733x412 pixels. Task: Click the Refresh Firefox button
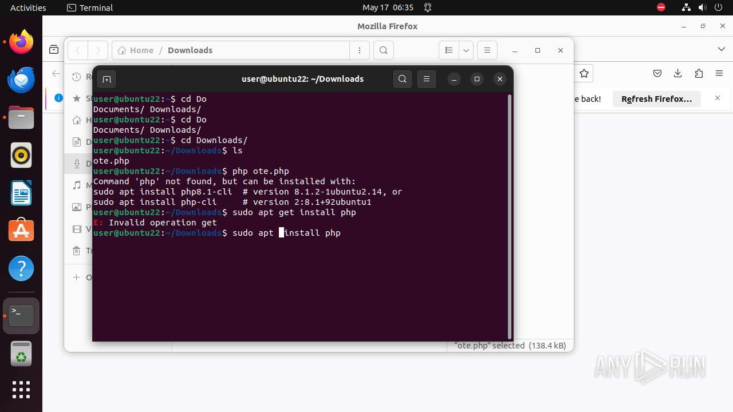tap(657, 99)
